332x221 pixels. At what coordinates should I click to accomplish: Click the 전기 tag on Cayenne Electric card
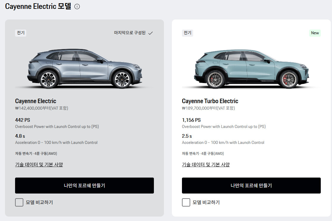tap(21, 33)
